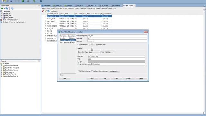
Task: Open the Role dropdown showing SYSDBA
Action: tap(110, 52)
